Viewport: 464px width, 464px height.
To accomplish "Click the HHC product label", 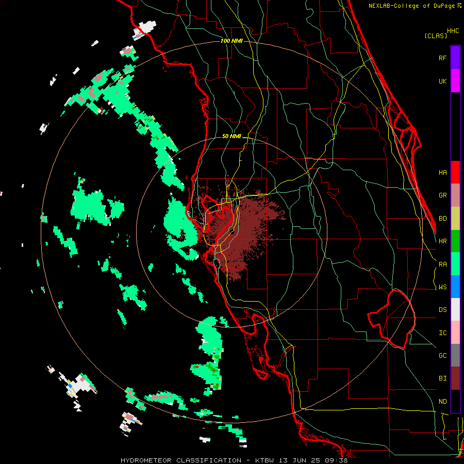I will click(x=453, y=31).
